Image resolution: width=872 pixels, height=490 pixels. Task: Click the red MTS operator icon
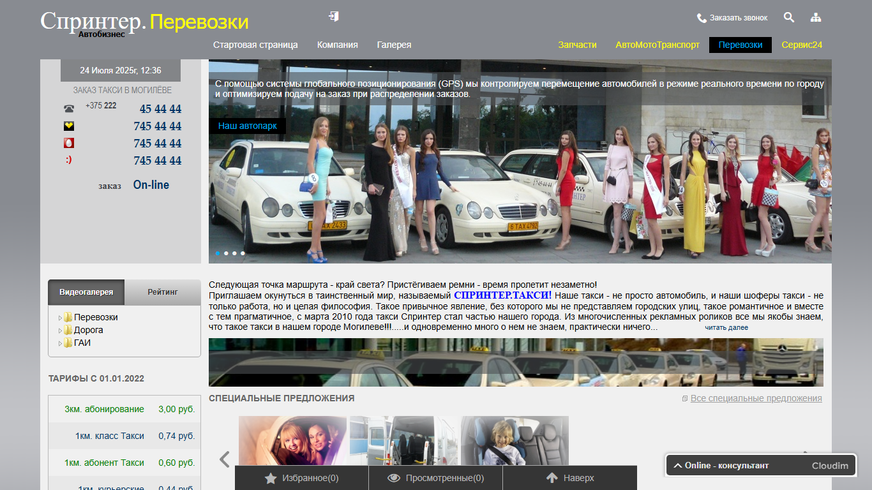(x=69, y=144)
